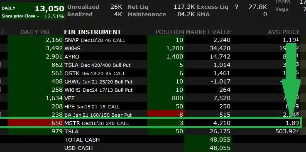
Task: Select the MSTR Dec18'20 240 CALL row
Action: (153, 123)
